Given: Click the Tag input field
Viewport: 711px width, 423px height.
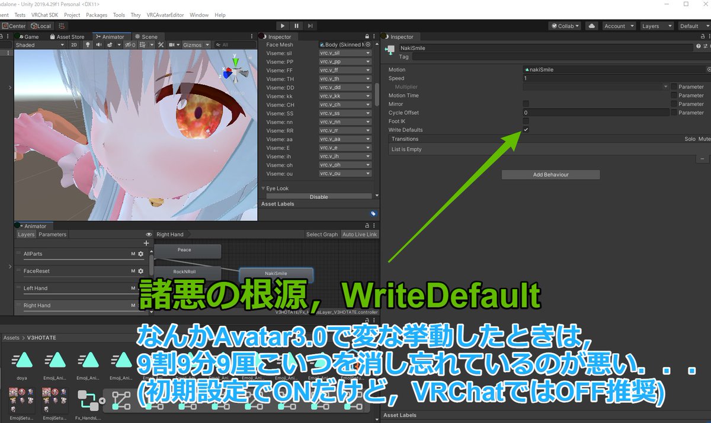Looking at the screenshot, I should [x=561, y=57].
